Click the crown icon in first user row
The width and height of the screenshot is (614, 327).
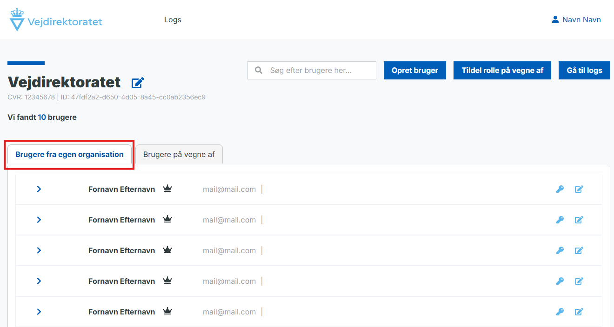pos(167,189)
